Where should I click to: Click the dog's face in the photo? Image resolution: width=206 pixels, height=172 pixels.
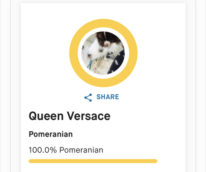[x=107, y=44]
